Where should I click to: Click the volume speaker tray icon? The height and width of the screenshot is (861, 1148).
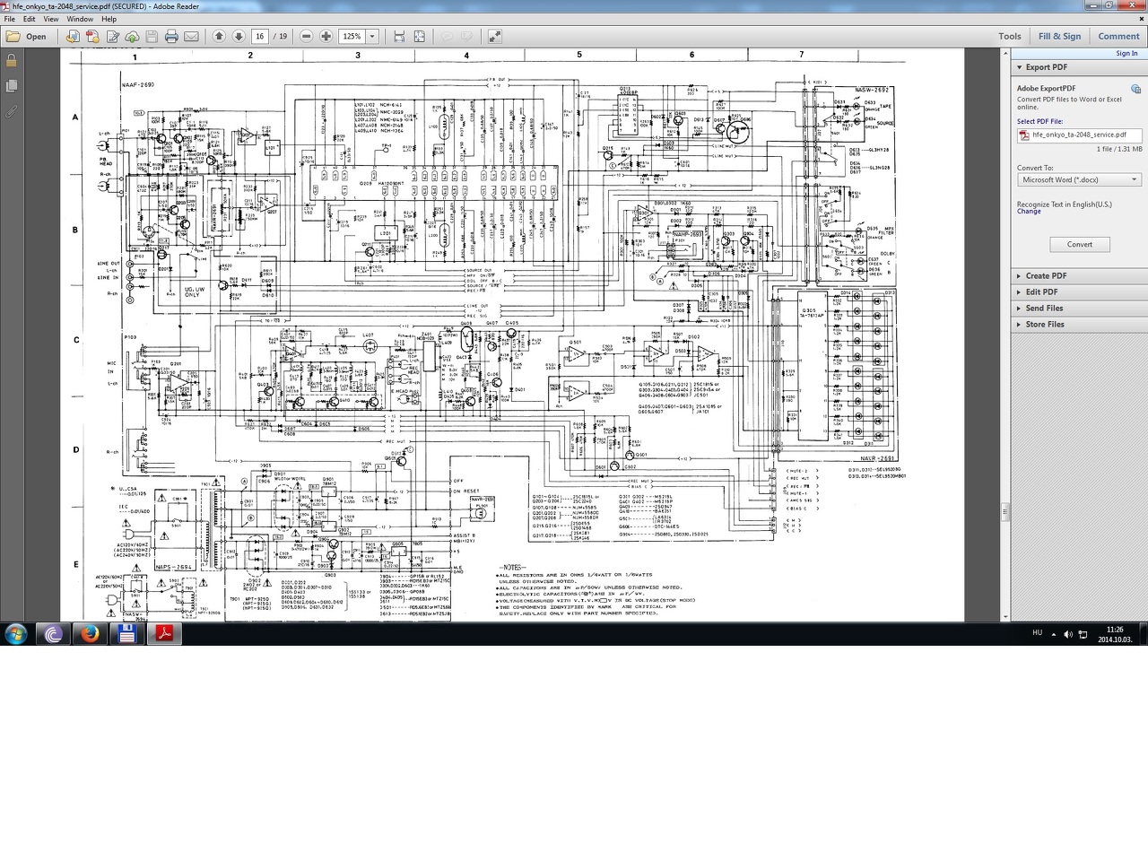click(x=1067, y=634)
